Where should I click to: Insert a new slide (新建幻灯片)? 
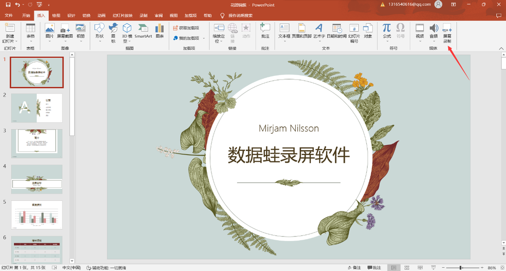(10, 33)
